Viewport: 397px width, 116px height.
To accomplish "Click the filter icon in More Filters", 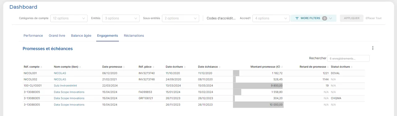I will 297,18.
